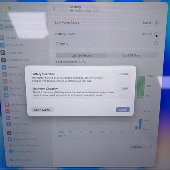Click the Battery Health info icon
This screenshot has width=170, height=170.
click(157, 34)
